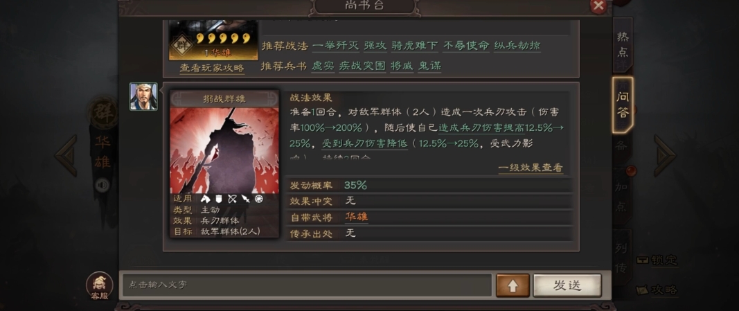Click the 华雄 general name link
739x311 pixels.
click(x=356, y=217)
